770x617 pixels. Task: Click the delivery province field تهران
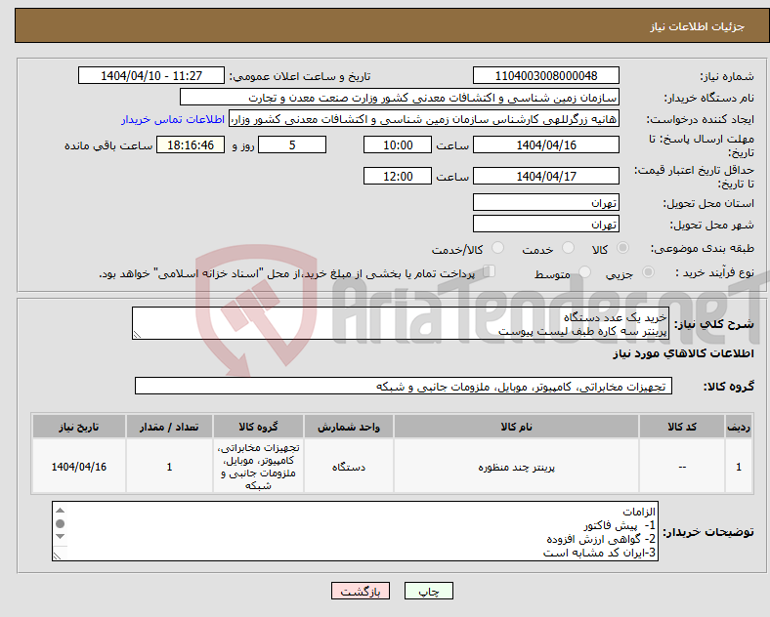(x=546, y=202)
